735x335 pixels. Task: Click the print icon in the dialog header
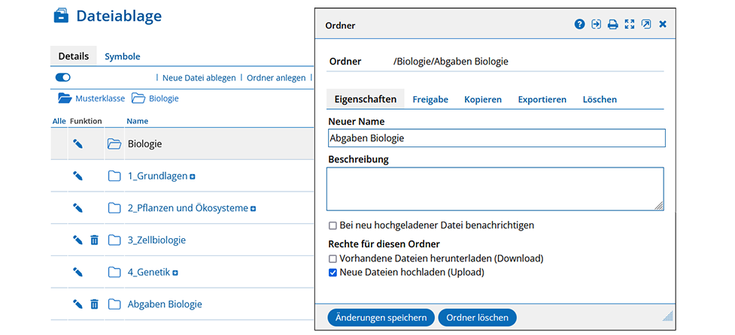(x=612, y=24)
